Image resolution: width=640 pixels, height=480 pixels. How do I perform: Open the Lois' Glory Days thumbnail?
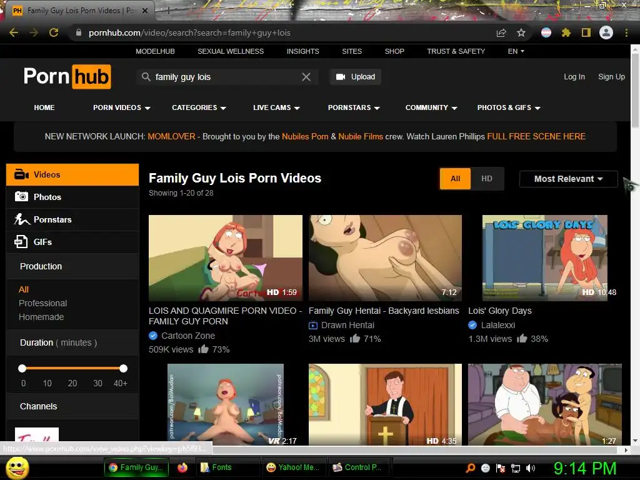tap(545, 258)
